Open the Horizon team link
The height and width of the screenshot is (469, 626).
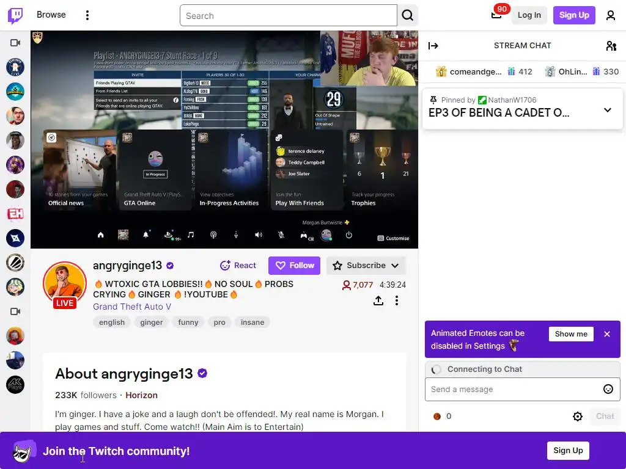click(x=141, y=395)
